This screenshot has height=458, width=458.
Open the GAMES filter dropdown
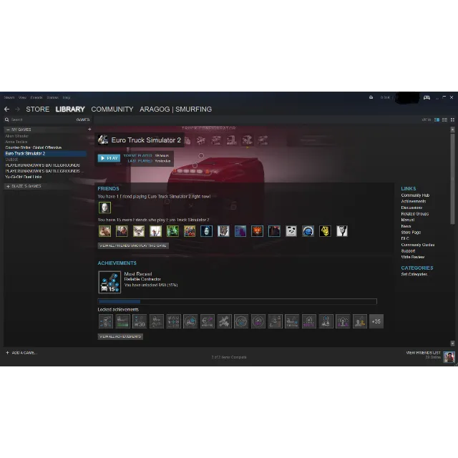(83, 120)
